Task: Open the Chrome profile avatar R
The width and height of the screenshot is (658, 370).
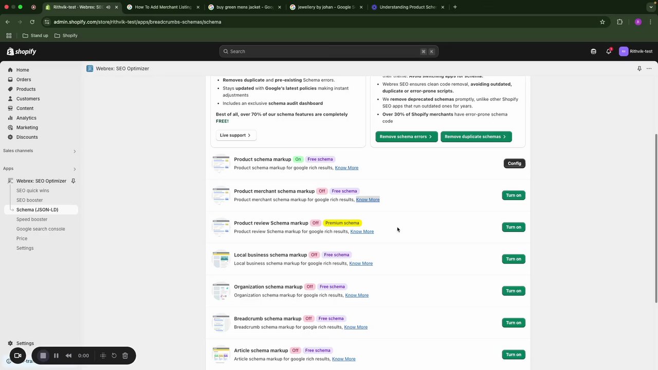Action: click(638, 22)
